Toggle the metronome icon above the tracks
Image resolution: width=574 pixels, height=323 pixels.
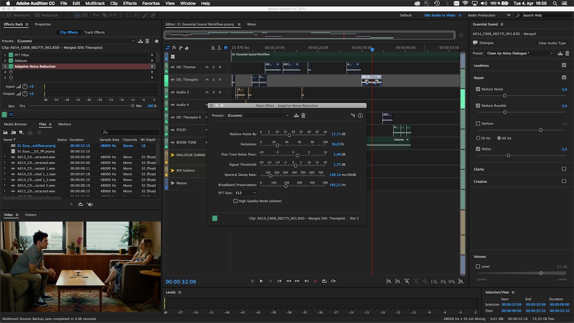pos(212,48)
